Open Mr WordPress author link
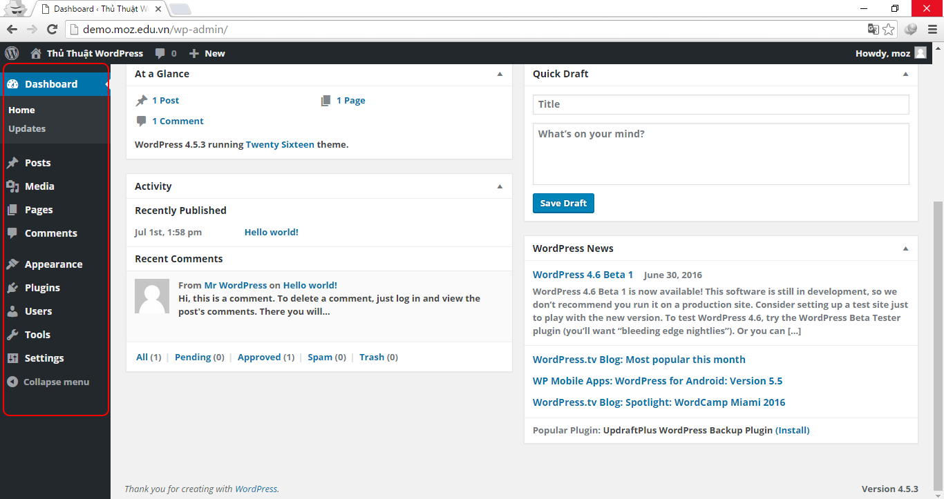Screen dimensions: 944x499 236,285
